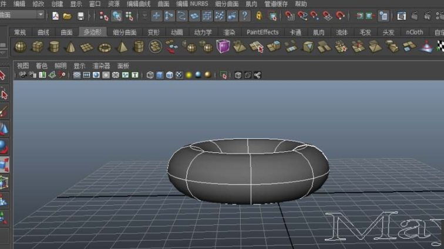Switch to the 多边形 shelf tab
Screen dimensions: 444x249
(x=92, y=32)
